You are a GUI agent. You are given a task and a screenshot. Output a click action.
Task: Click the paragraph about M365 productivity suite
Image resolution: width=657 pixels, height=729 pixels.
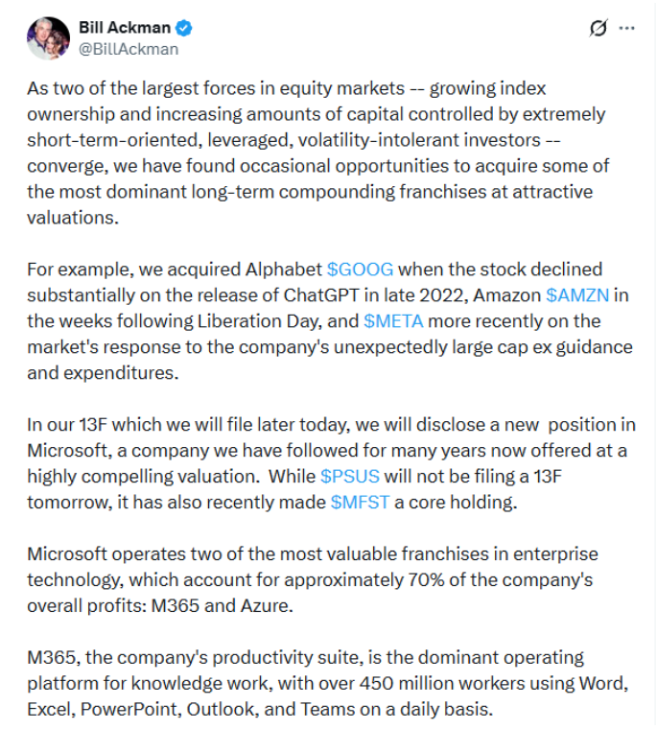pos(328,683)
